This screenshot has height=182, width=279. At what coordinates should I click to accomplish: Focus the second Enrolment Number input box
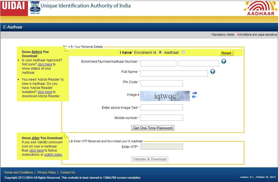pyautogui.click(x=198, y=63)
